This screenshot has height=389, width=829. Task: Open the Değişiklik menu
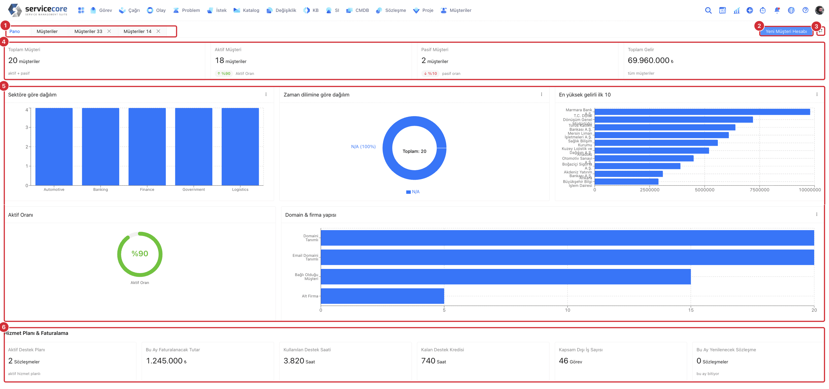[x=281, y=10]
